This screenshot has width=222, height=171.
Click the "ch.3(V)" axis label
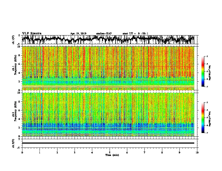tap(13, 143)
